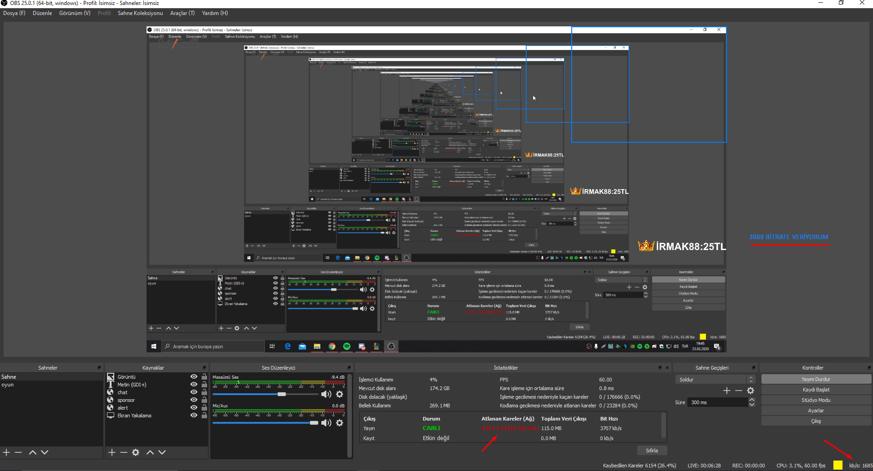Click the 3707 kb/s bitrate value
The image size is (873, 471).
click(611, 428)
